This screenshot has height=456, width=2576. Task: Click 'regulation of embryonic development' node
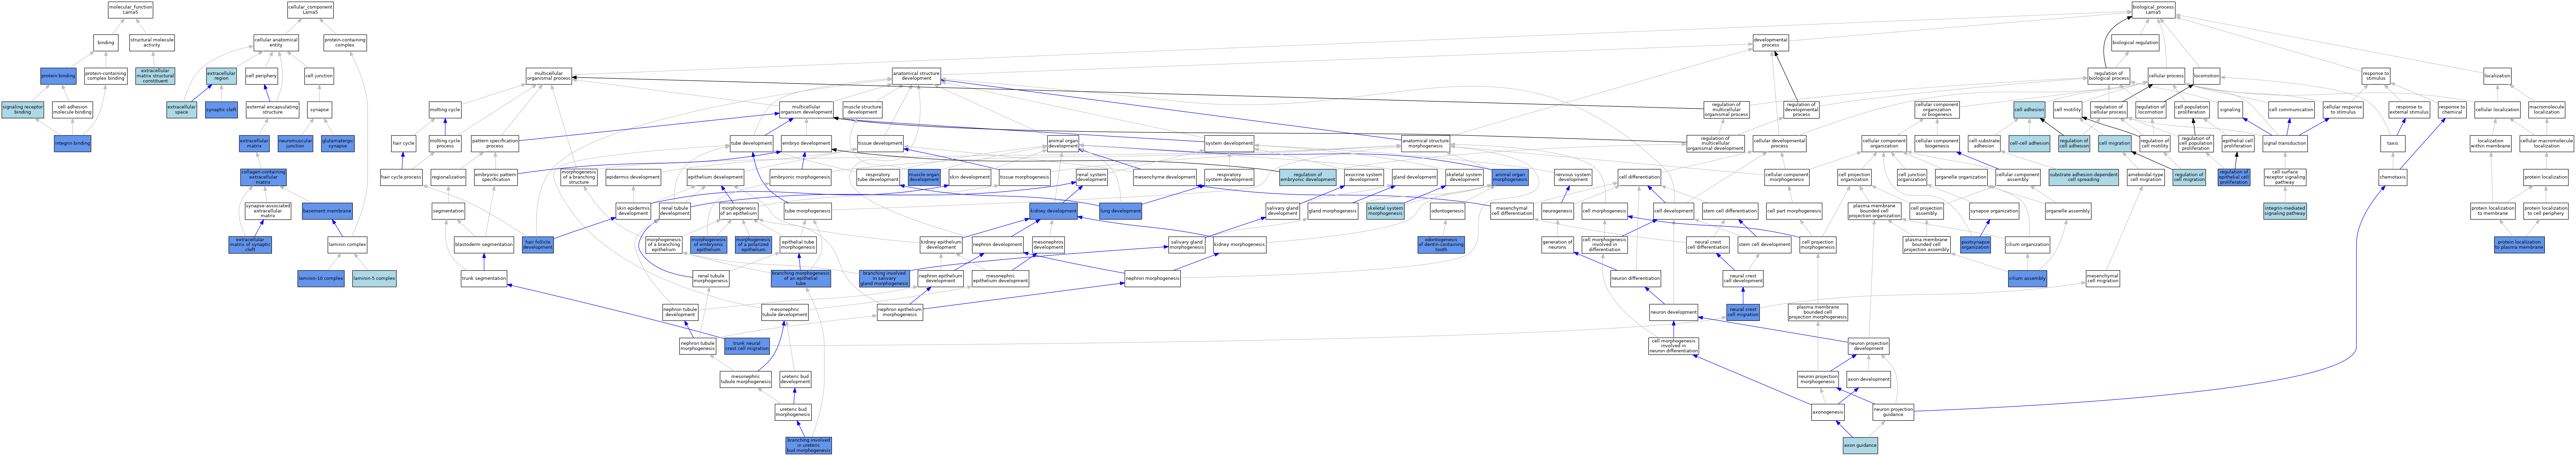pyautogui.click(x=1307, y=178)
